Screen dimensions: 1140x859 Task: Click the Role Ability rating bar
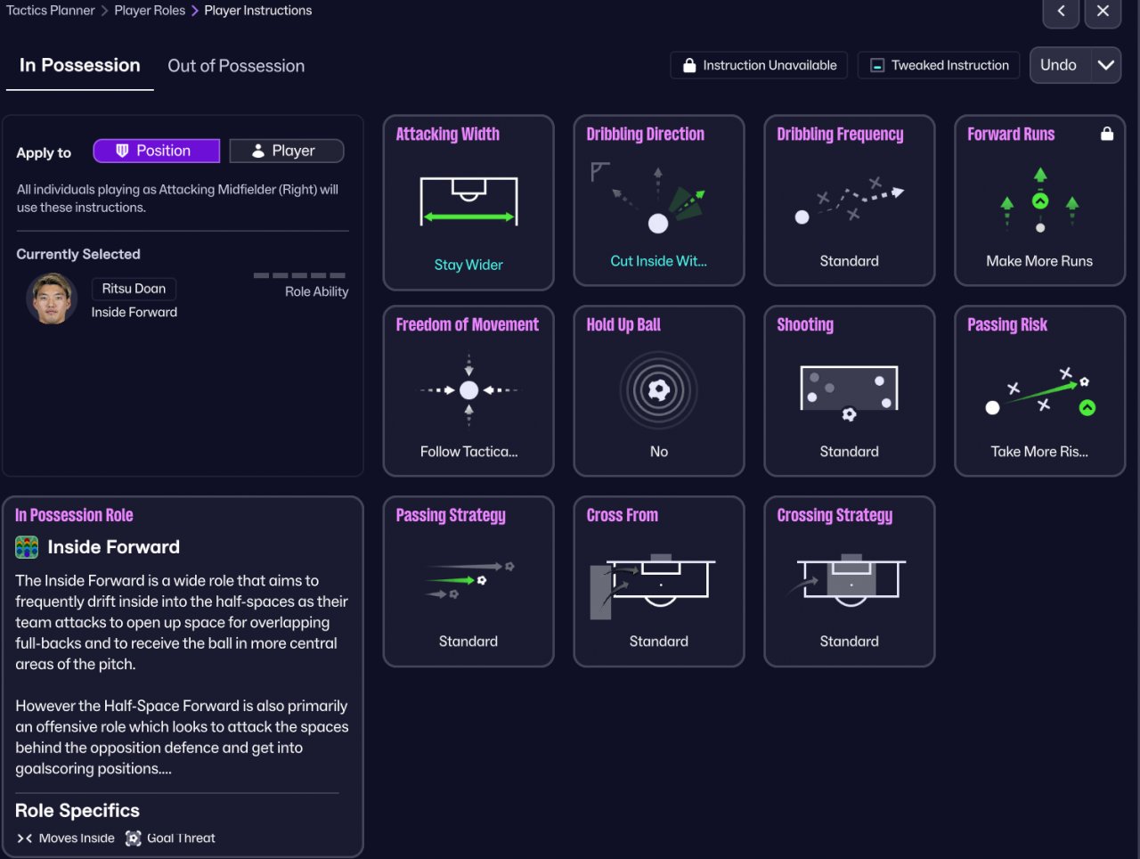click(299, 275)
